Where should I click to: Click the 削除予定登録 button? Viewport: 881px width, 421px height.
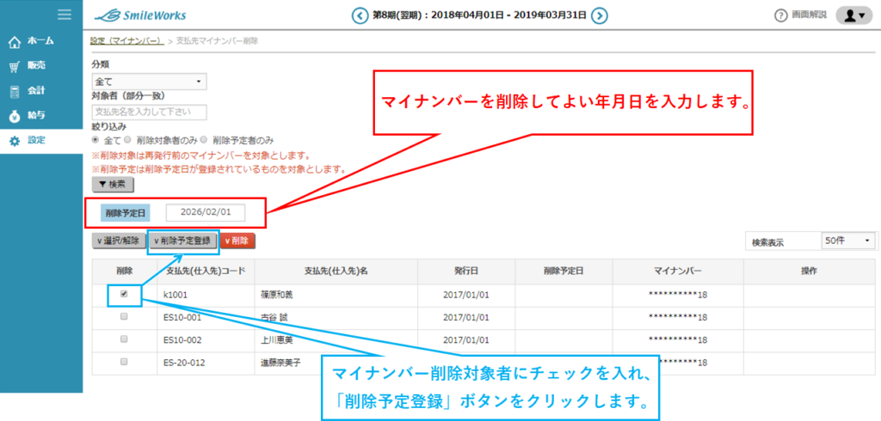183,241
